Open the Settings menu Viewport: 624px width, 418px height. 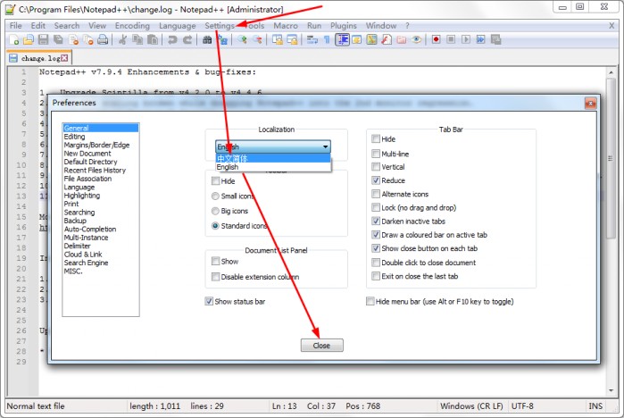tap(220, 26)
